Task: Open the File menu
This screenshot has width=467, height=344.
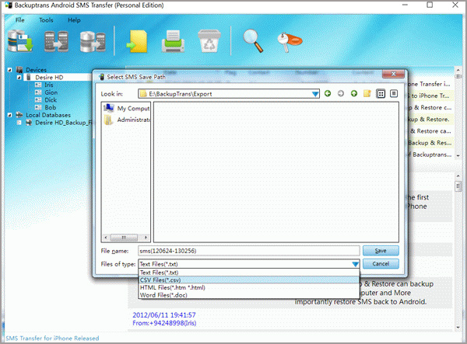Action: [x=20, y=20]
